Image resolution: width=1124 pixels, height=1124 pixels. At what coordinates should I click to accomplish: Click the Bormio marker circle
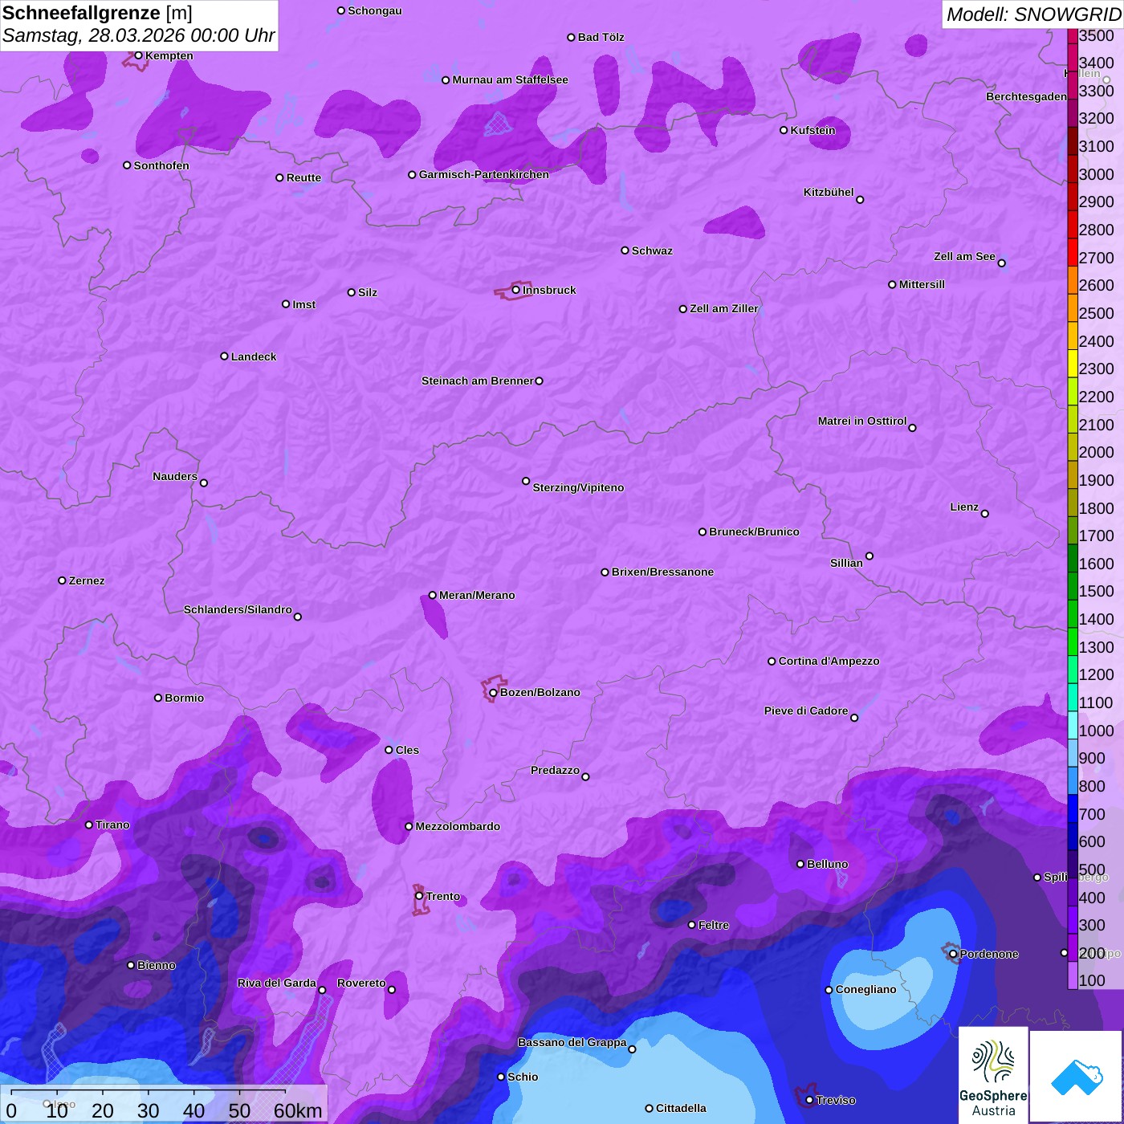coord(158,698)
